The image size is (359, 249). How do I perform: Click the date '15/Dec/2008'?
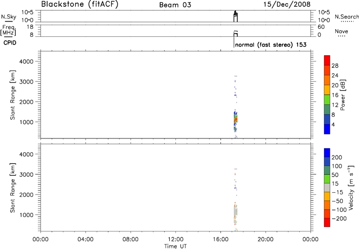click(287, 4)
